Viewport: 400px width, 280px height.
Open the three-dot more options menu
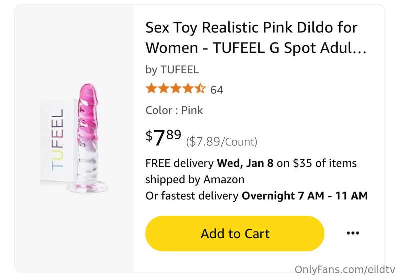point(353,233)
